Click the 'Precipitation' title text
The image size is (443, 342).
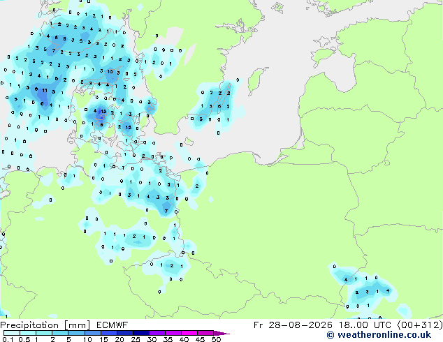click(x=29, y=325)
